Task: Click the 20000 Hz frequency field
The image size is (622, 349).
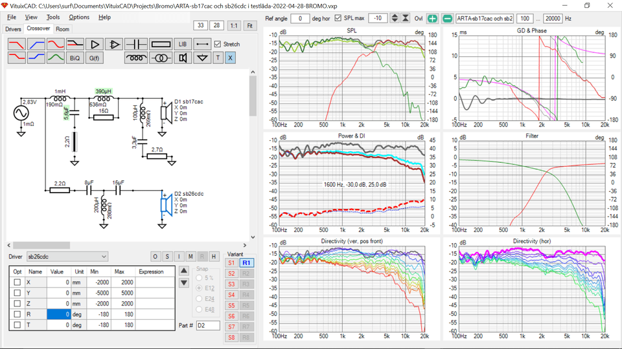Action: (553, 18)
